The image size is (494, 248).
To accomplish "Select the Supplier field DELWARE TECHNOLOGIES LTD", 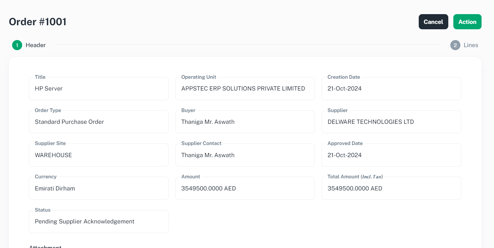I will [391, 122].
